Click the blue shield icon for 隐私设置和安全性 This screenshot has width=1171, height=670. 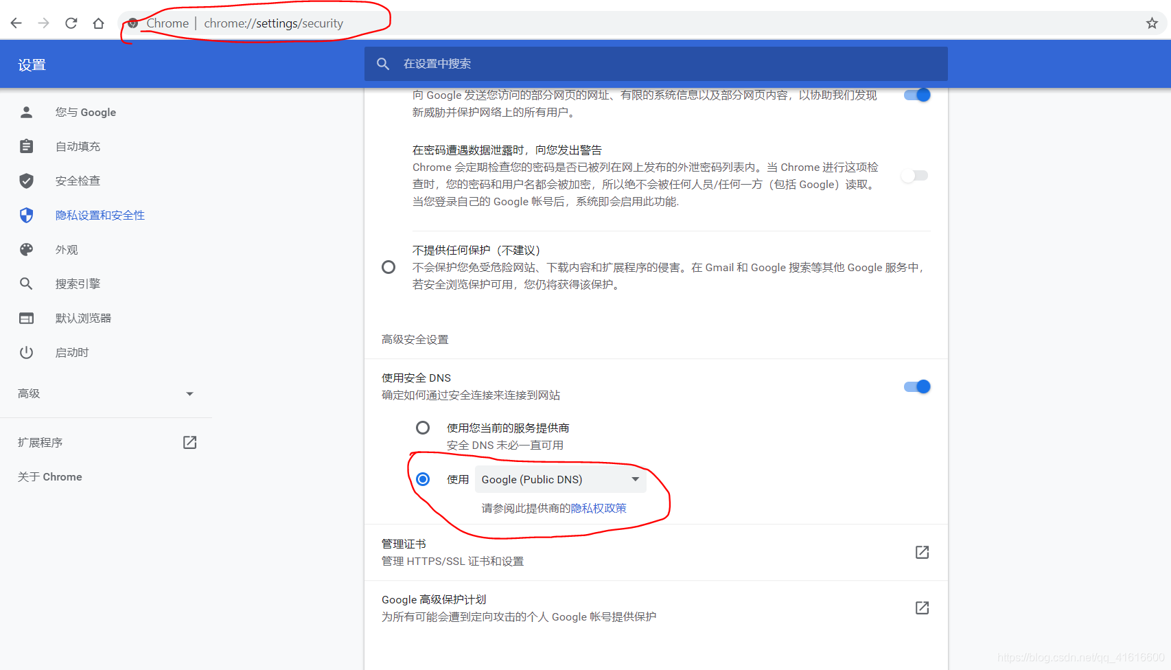[x=26, y=215]
